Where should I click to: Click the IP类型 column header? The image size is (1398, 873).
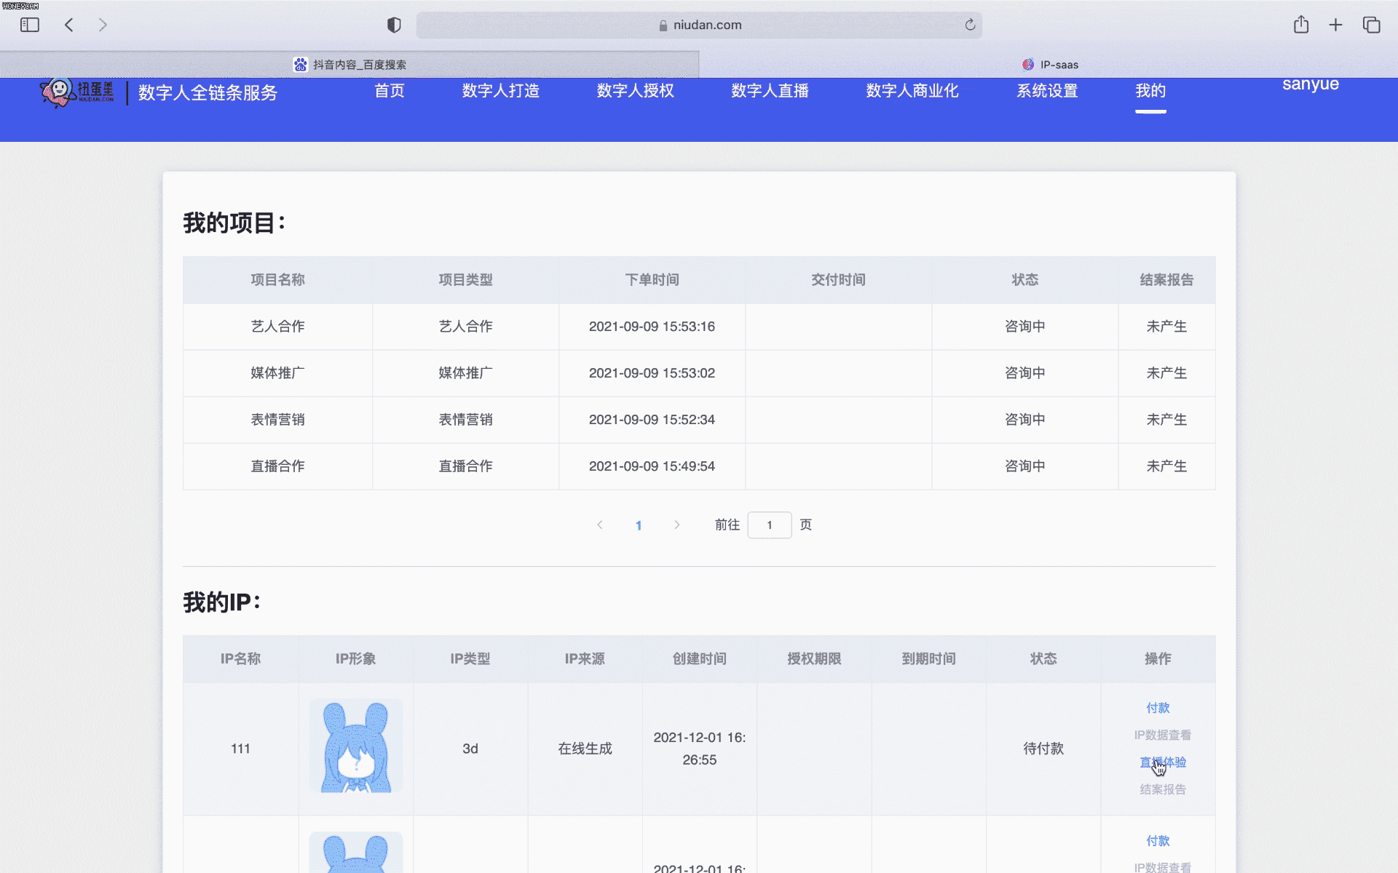coord(470,659)
